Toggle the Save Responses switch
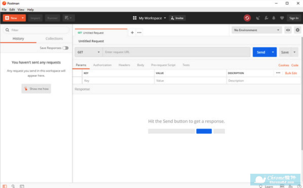The width and height of the screenshot is (303, 188). click(65, 48)
